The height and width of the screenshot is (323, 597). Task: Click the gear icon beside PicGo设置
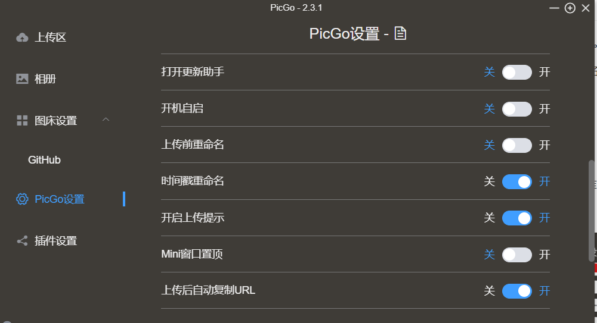click(22, 199)
